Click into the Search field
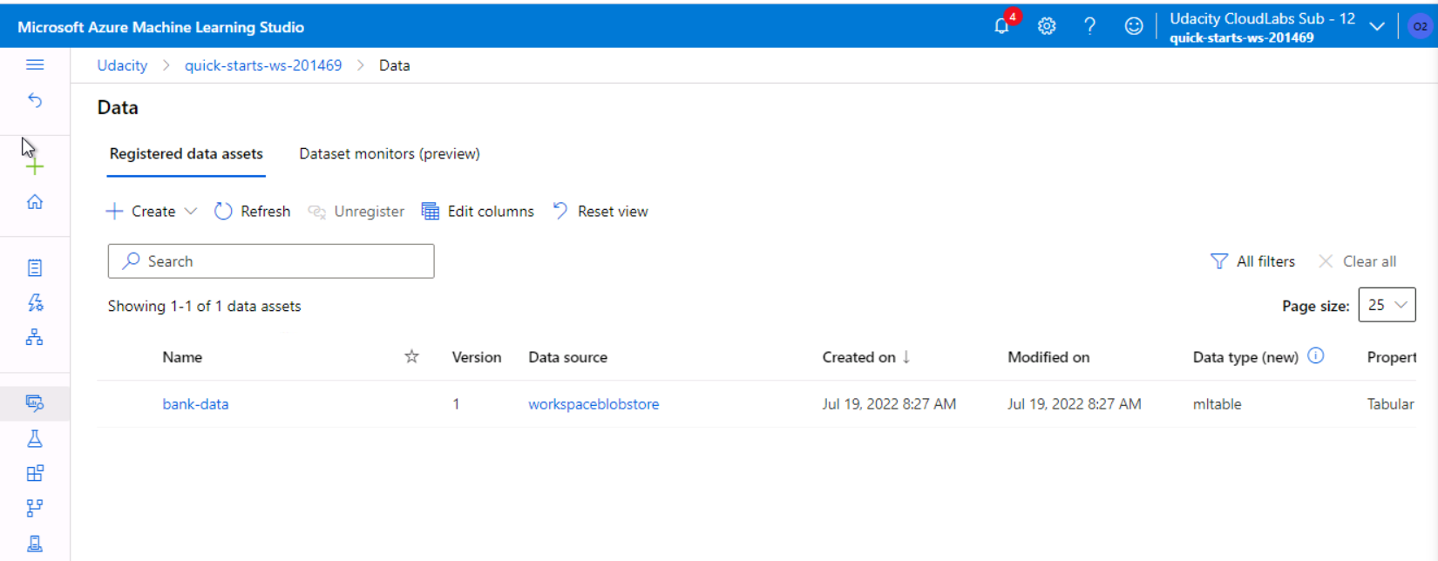Screen dimensions: 1438x561 271,261
